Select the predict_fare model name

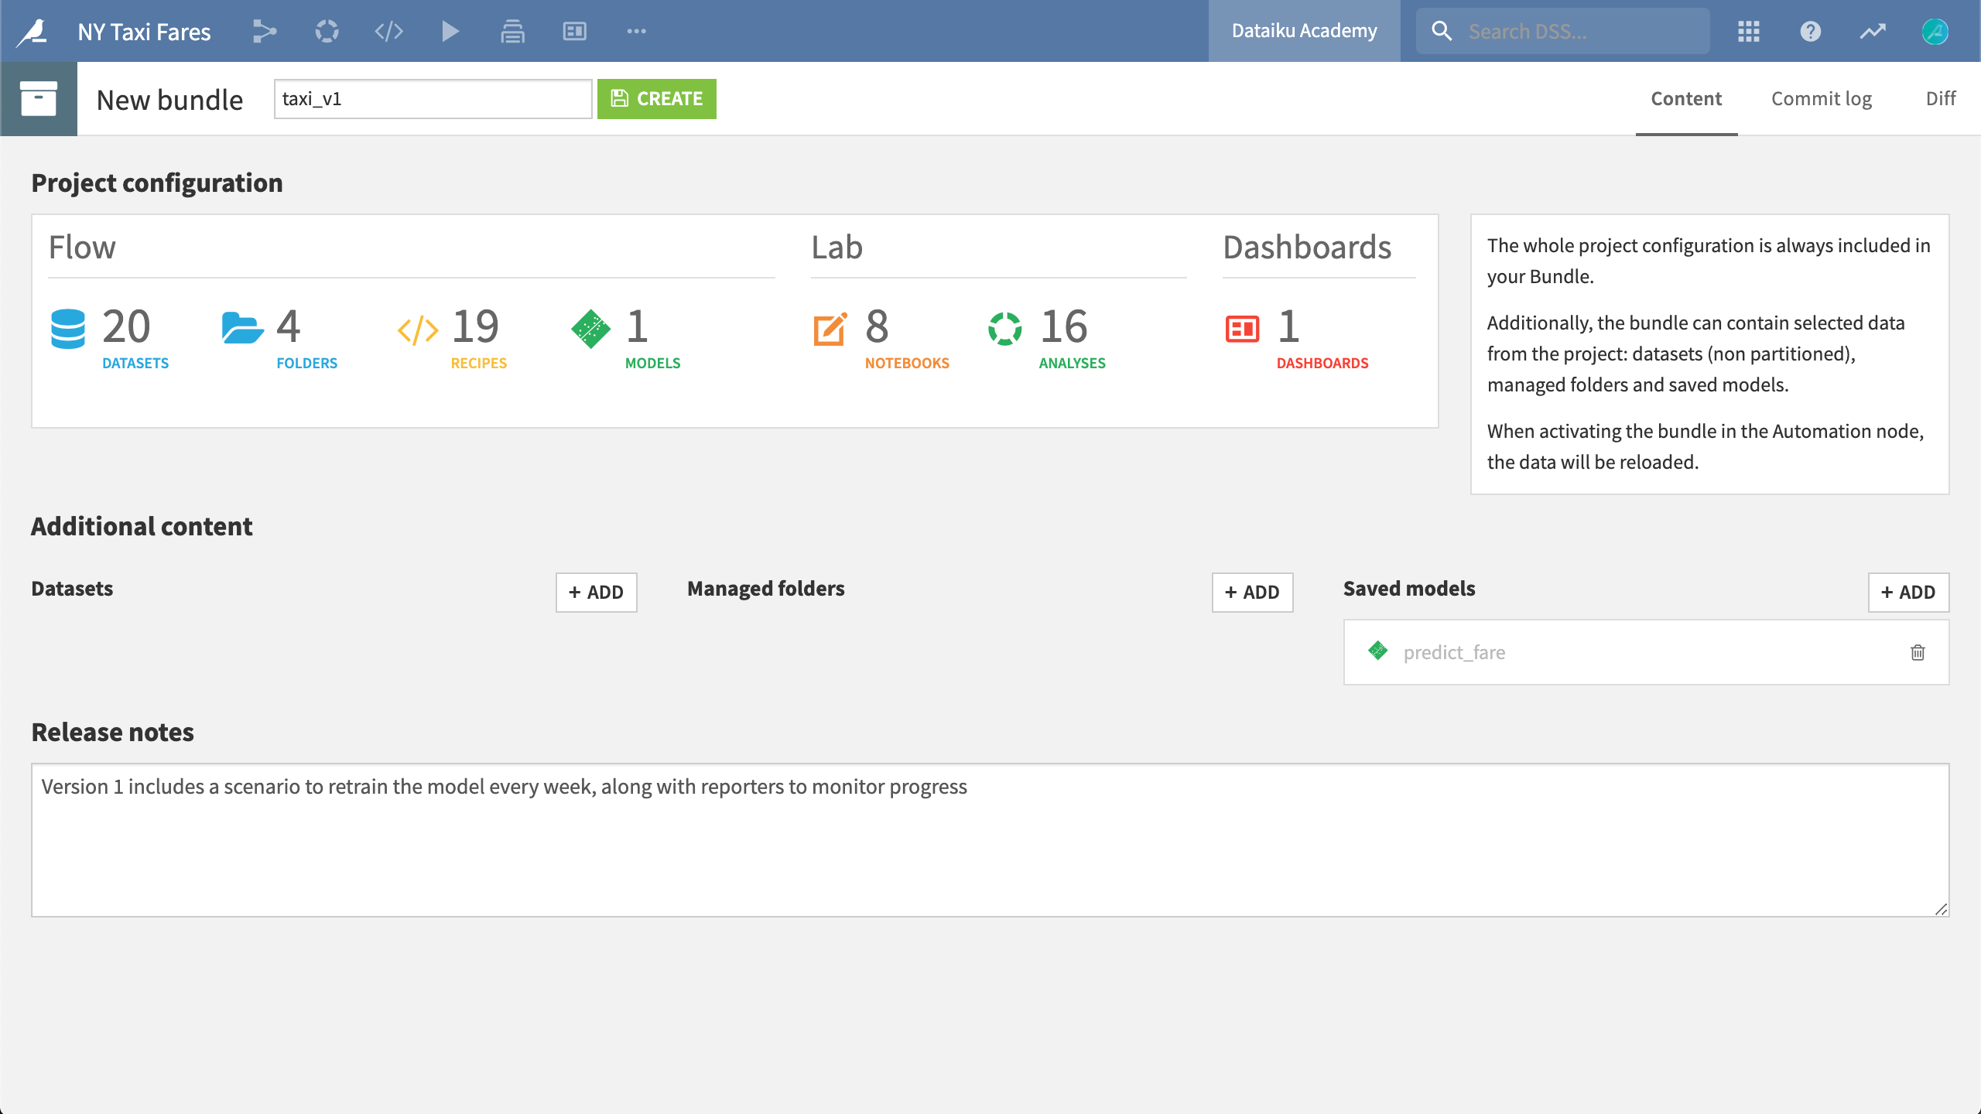tap(1454, 652)
